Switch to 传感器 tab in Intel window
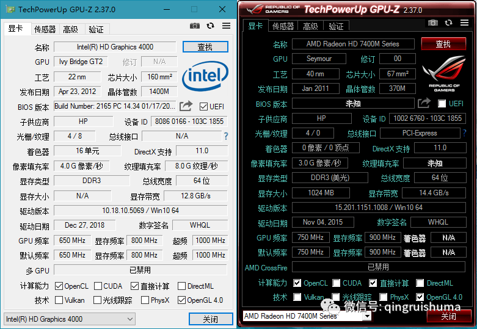 pyautogui.click(x=45, y=29)
